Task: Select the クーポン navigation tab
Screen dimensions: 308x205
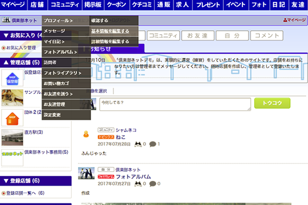Action: point(117,5)
